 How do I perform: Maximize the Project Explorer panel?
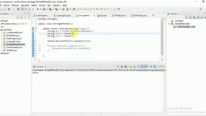[x=29, y=14]
